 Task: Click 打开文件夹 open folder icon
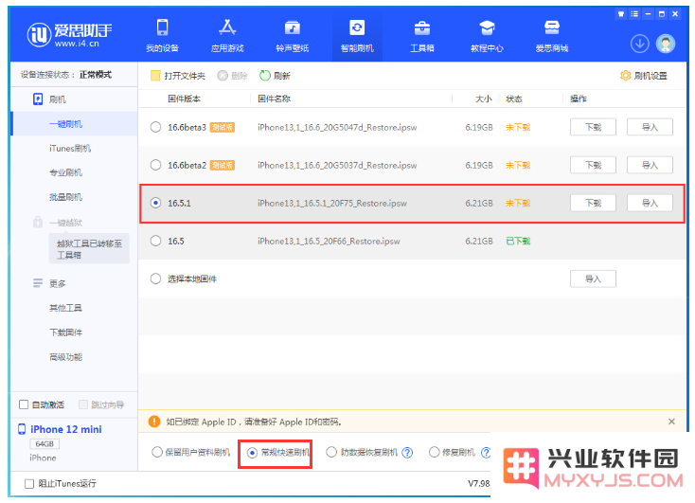click(155, 76)
